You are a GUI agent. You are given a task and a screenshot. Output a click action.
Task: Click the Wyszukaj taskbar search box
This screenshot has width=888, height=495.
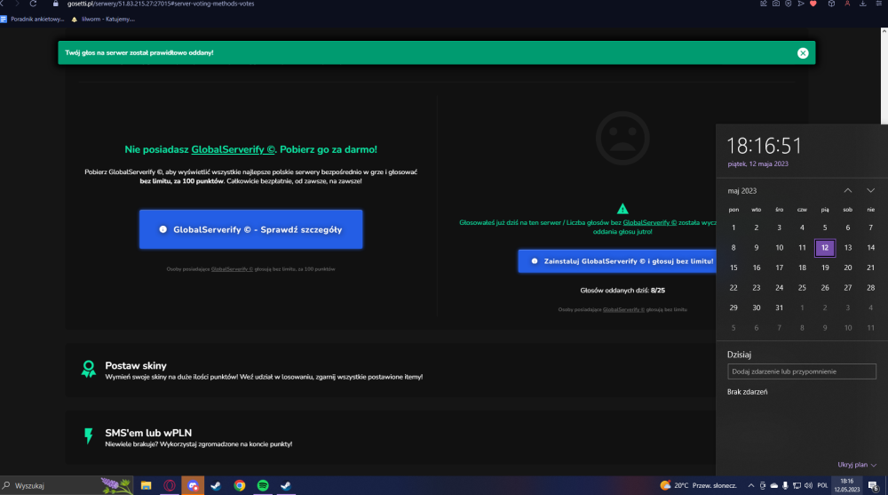tap(67, 485)
